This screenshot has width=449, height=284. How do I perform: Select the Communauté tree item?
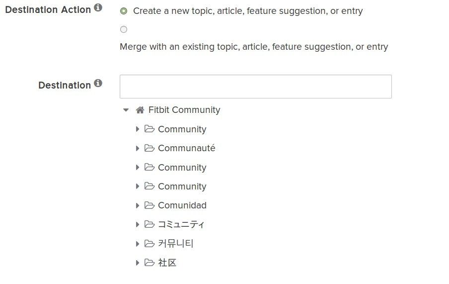(186, 148)
